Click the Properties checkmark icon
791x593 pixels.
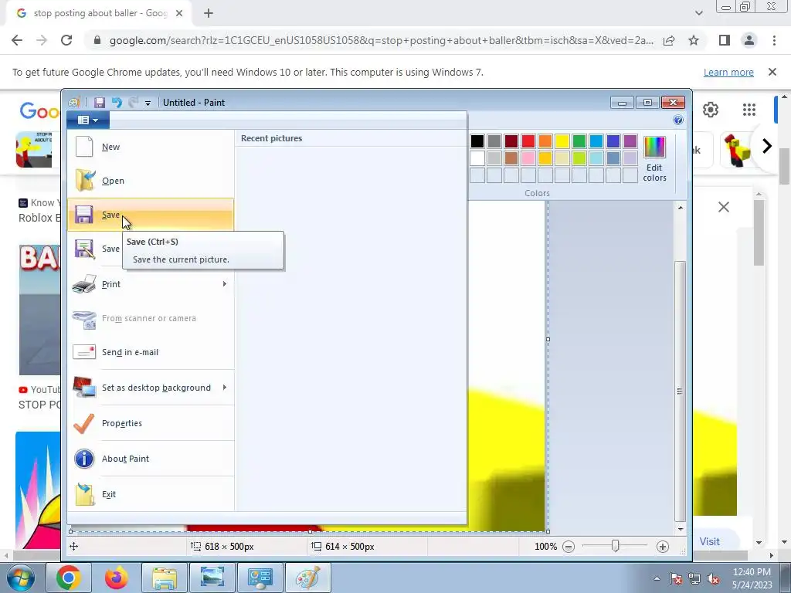pos(83,423)
